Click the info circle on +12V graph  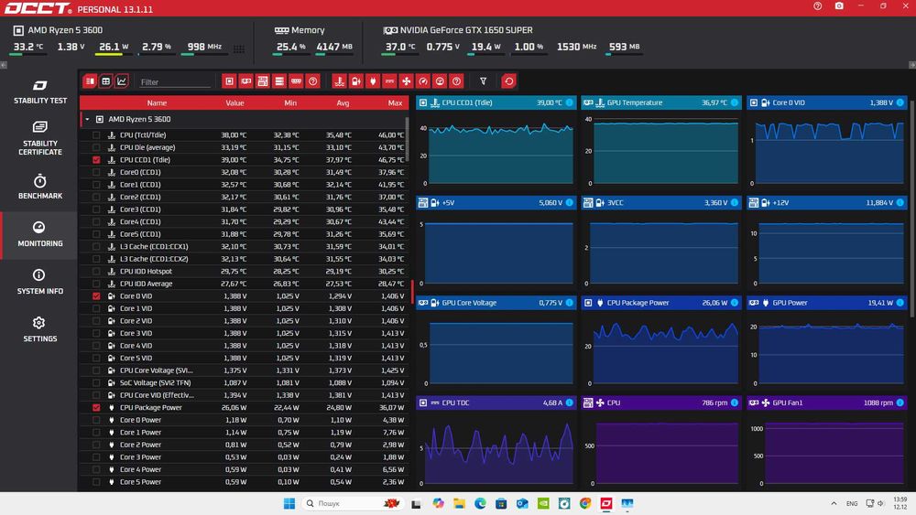[x=900, y=202]
